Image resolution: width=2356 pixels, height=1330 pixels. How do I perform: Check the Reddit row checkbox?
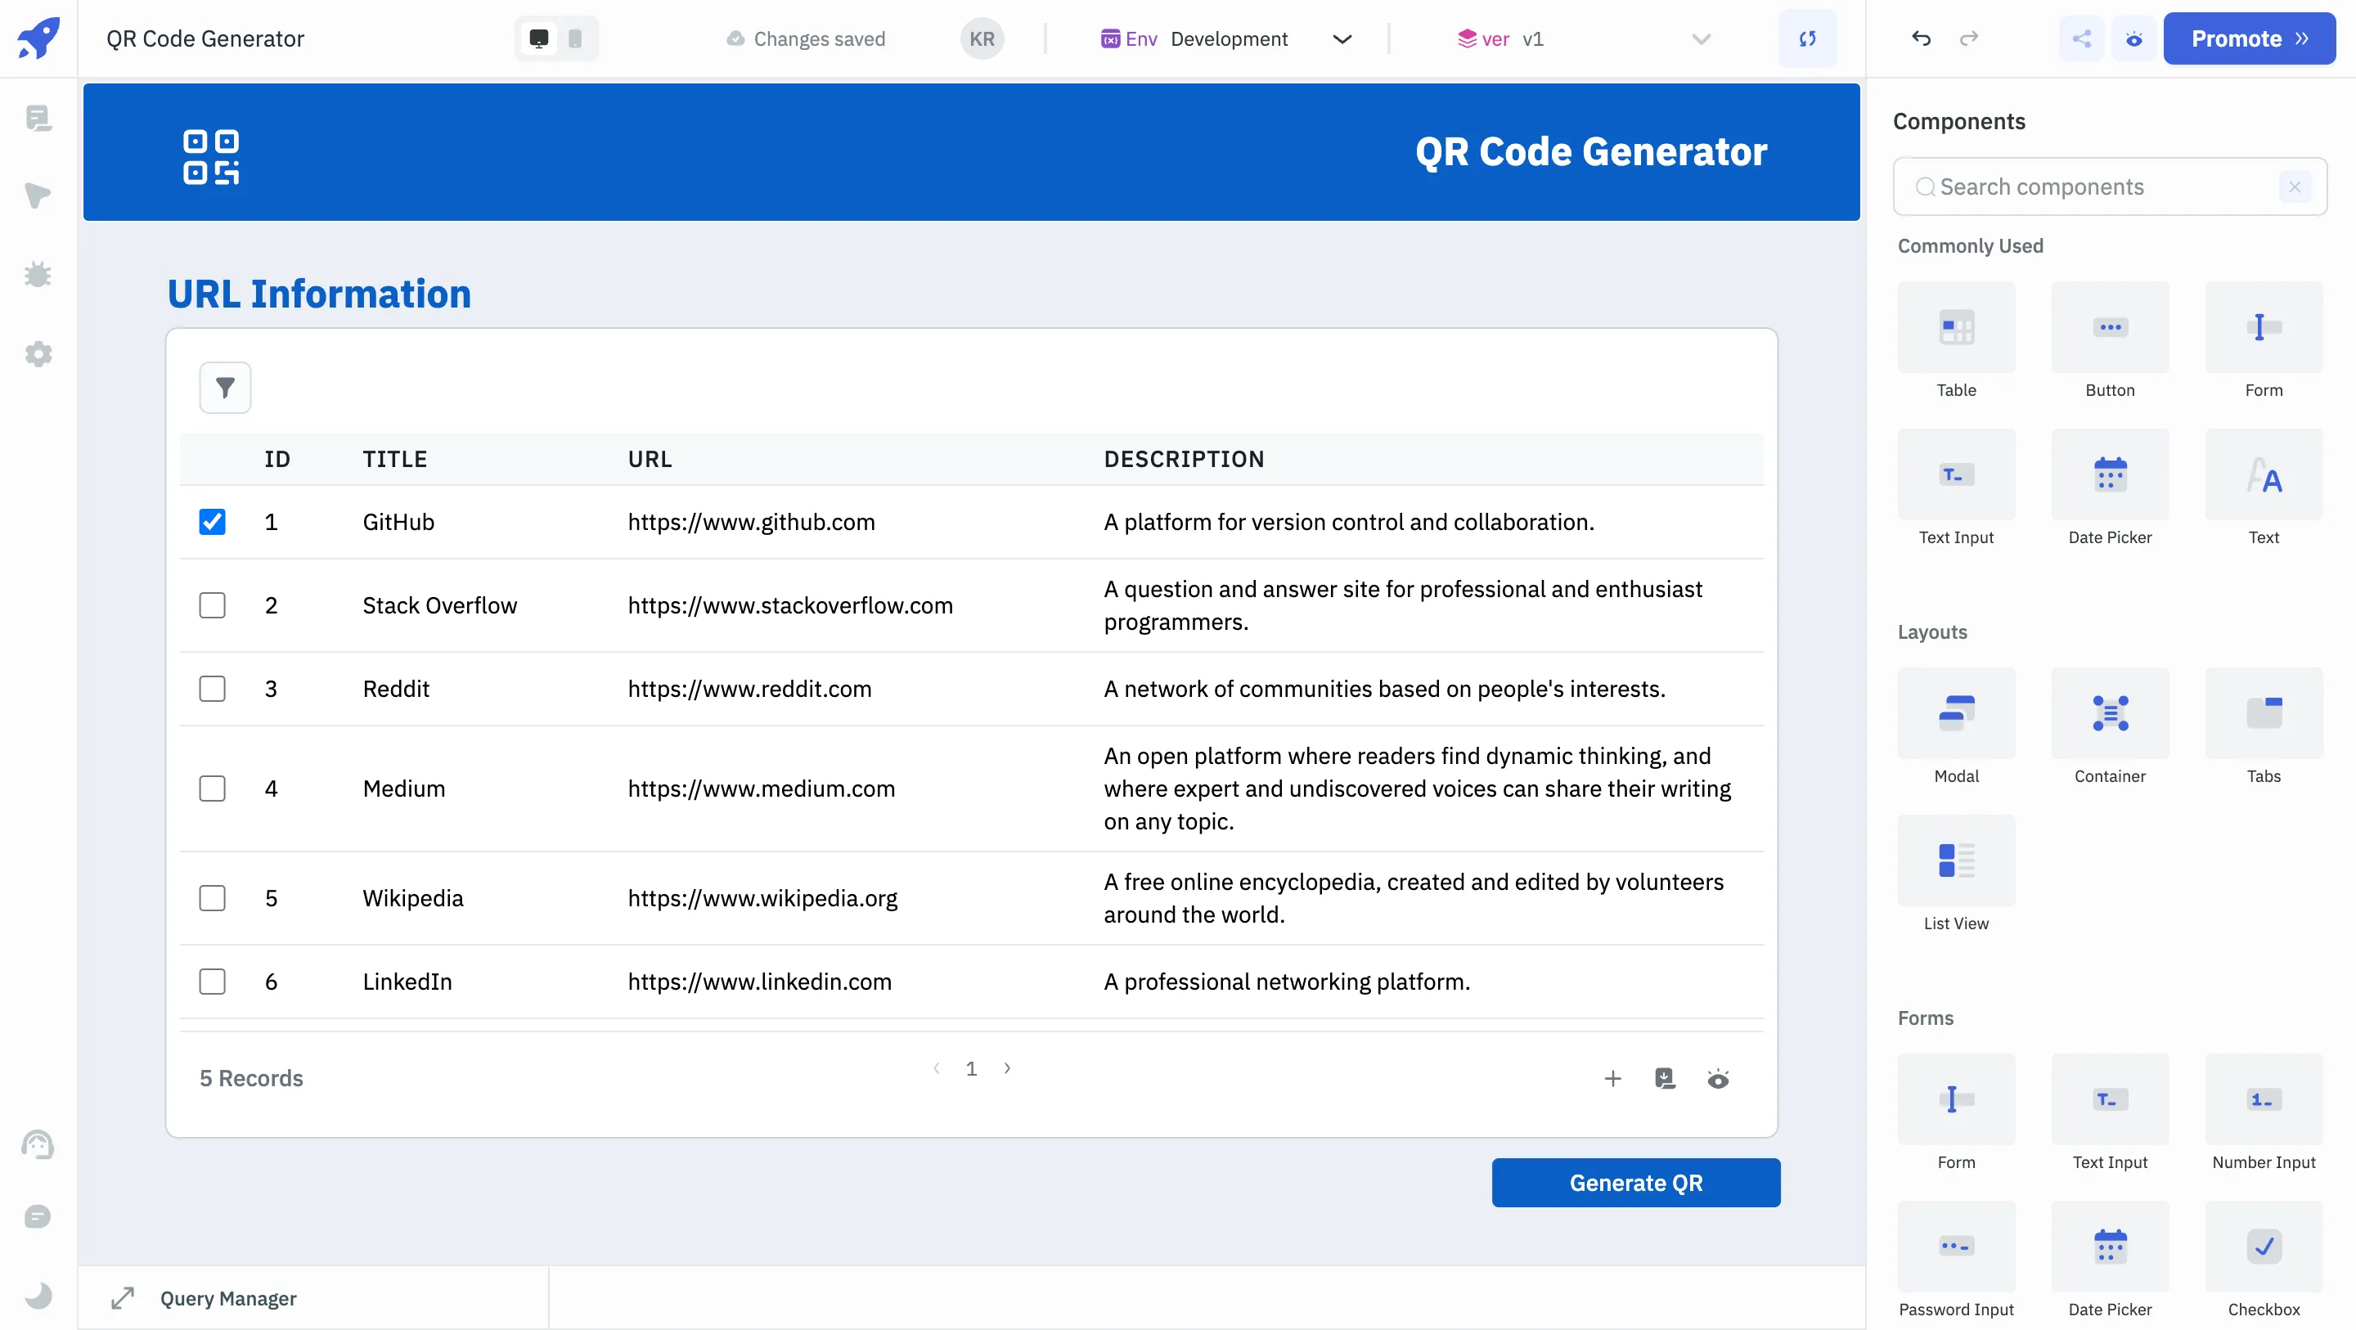pyautogui.click(x=212, y=689)
